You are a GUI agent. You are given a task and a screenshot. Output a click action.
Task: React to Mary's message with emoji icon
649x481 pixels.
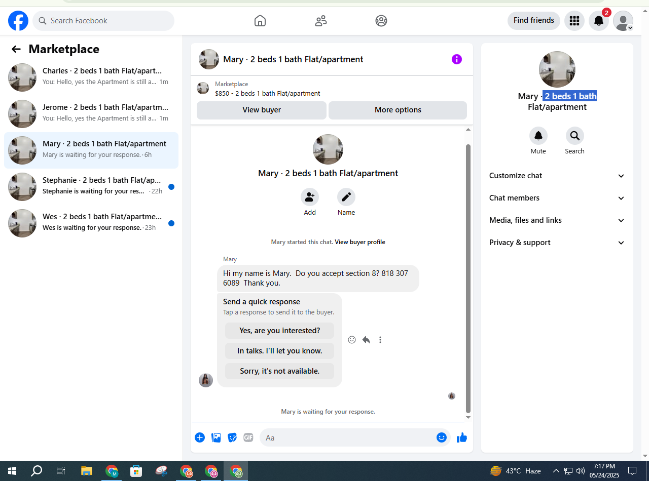pos(352,340)
